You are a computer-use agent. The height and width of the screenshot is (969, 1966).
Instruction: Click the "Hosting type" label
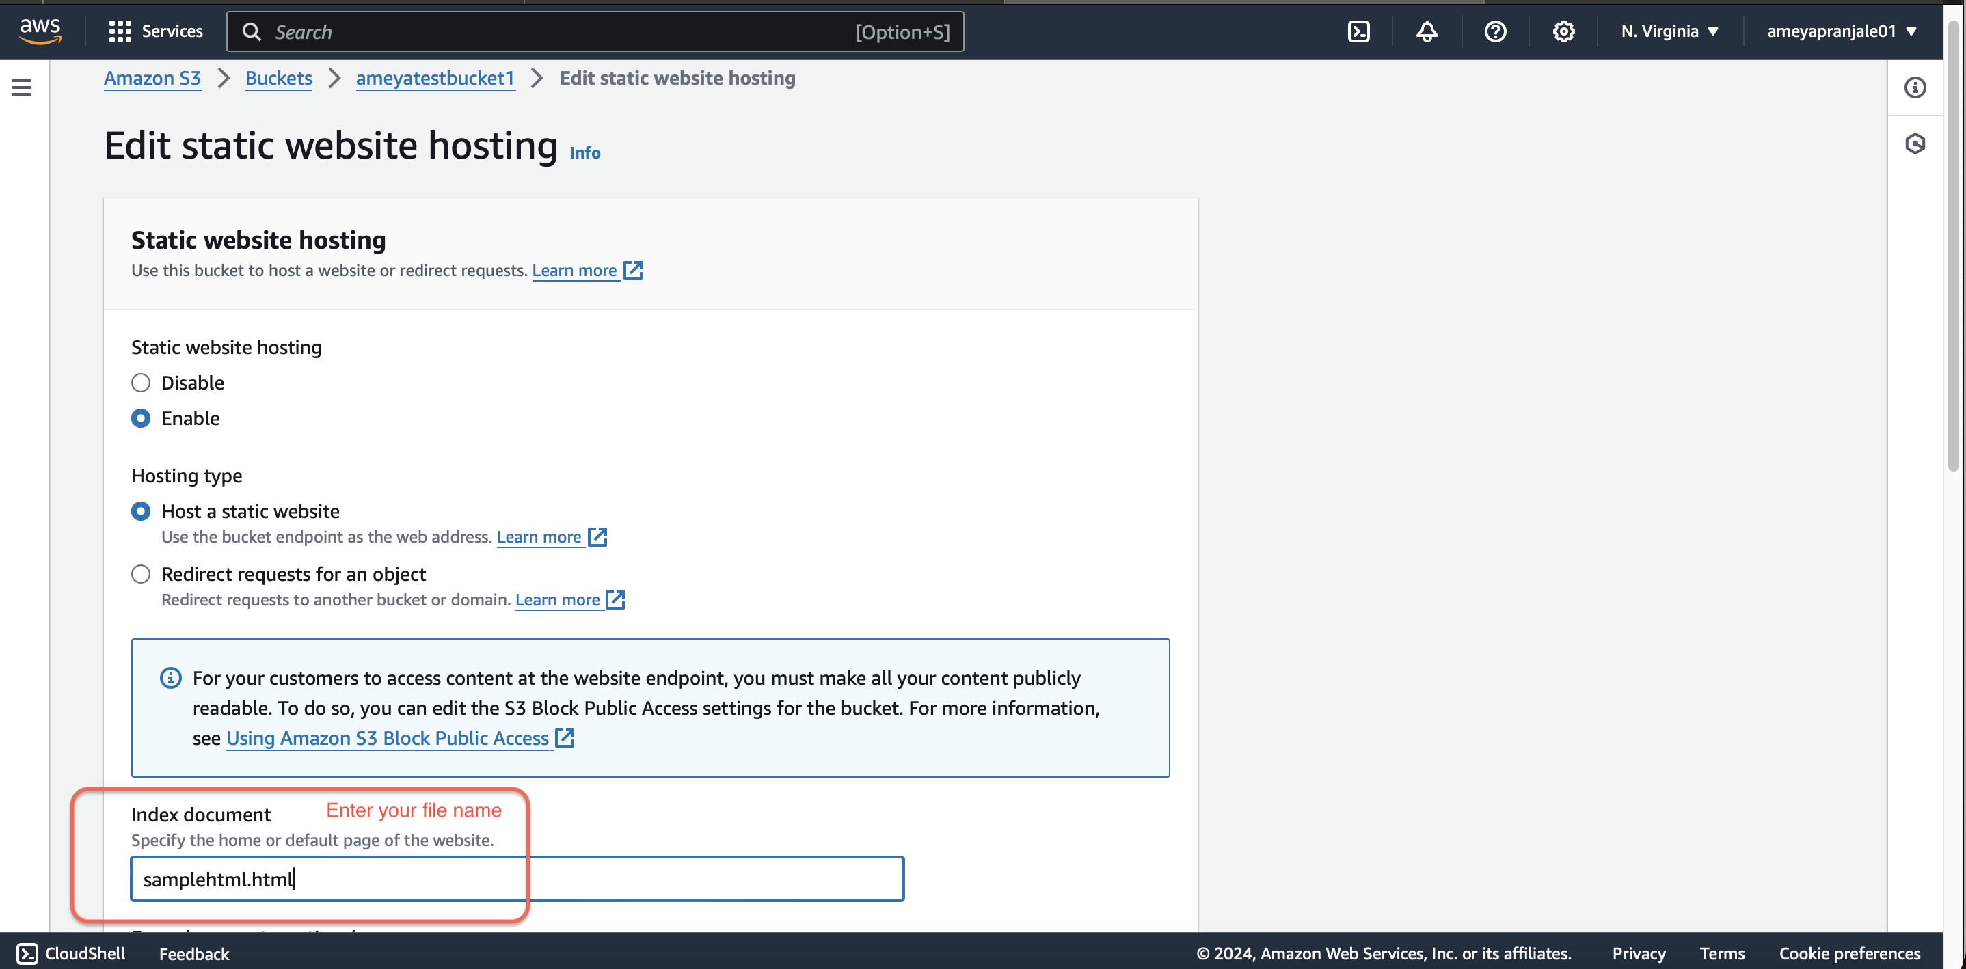[x=186, y=476]
